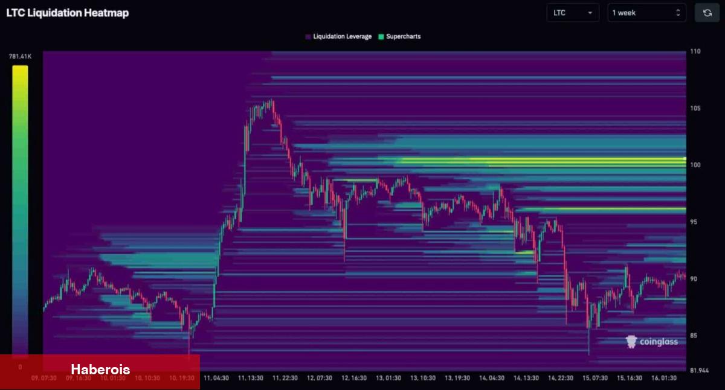Image resolution: width=725 pixels, height=390 pixels.
Task: Click time axis label 13, 01:30
Action: [x=388, y=378]
